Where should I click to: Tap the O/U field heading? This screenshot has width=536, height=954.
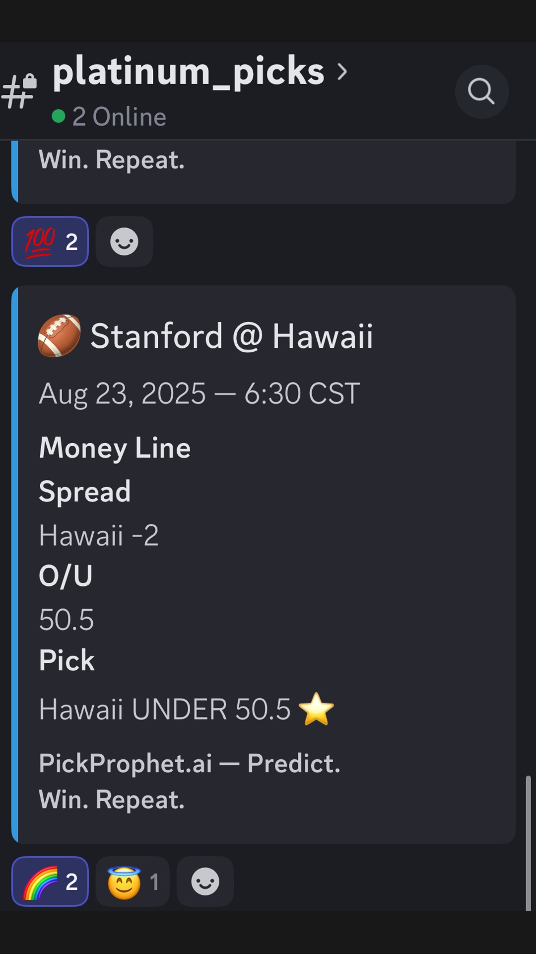click(x=66, y=576)
